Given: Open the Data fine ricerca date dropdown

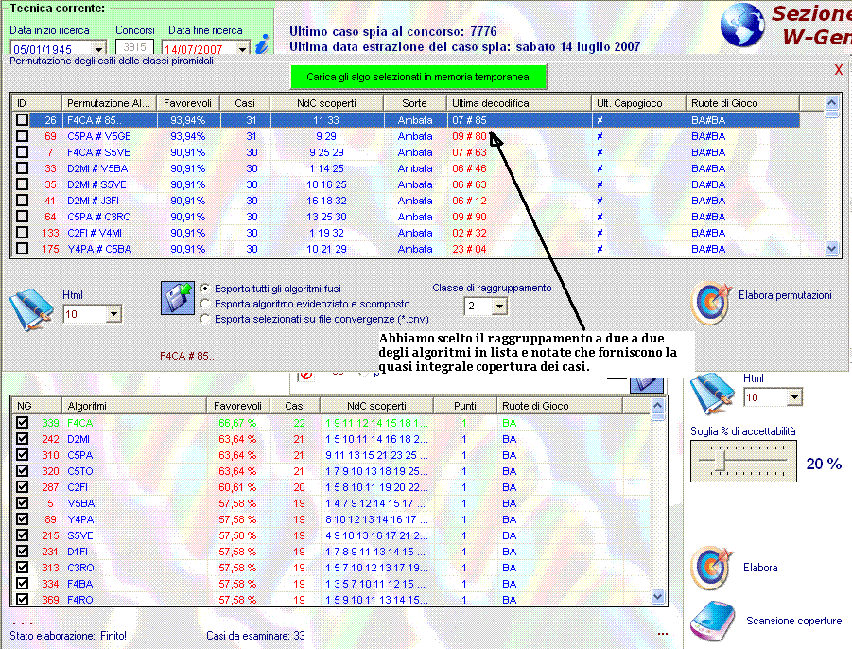Looking at the screenshot, I should [242, 49].
